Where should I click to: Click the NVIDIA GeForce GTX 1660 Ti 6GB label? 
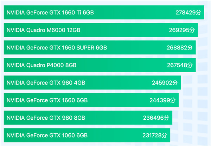[50, 13]
